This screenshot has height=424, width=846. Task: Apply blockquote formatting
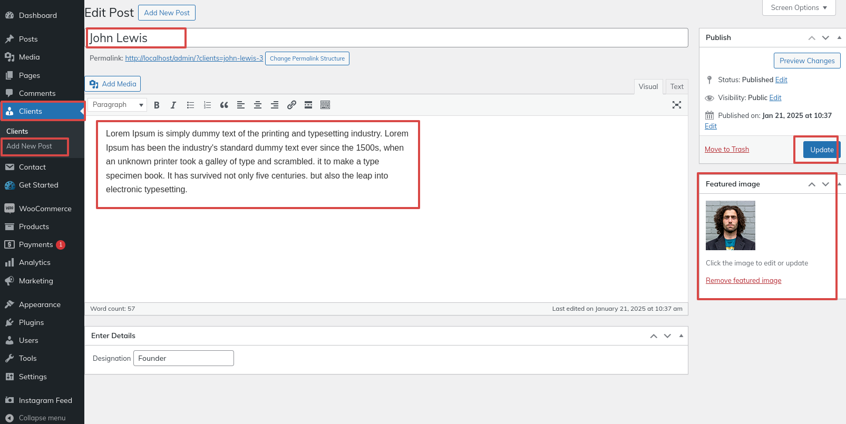click(224, 105)
